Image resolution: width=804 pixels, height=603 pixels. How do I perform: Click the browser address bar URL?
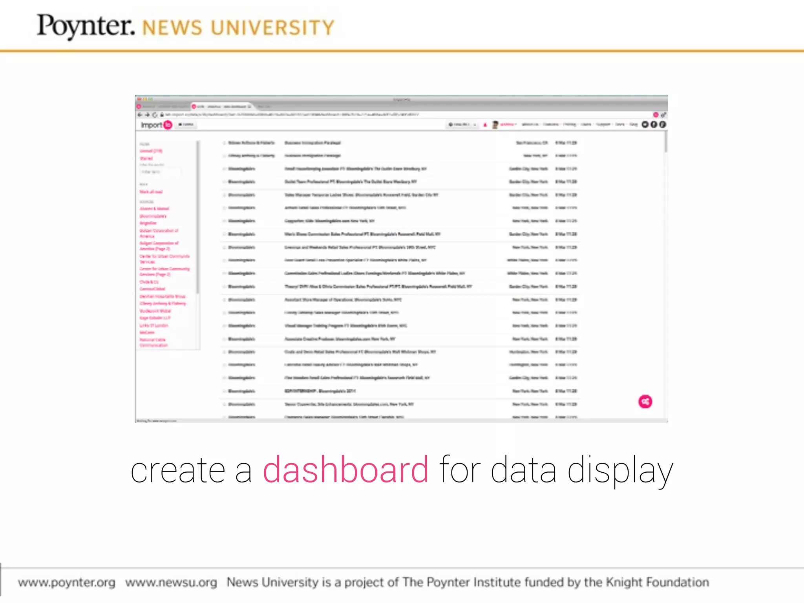click(x=292, y=115)
